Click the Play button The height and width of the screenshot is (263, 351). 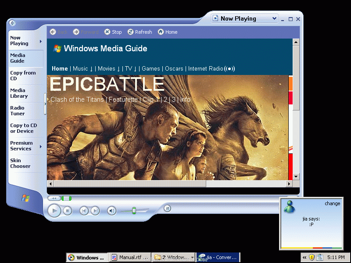click(x=54, y=210)
